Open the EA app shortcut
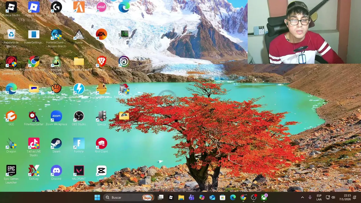 101,35
